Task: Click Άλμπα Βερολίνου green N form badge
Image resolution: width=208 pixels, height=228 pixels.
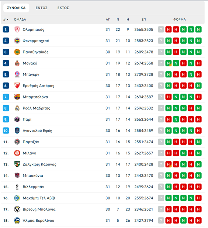Action: pos(183,221)
